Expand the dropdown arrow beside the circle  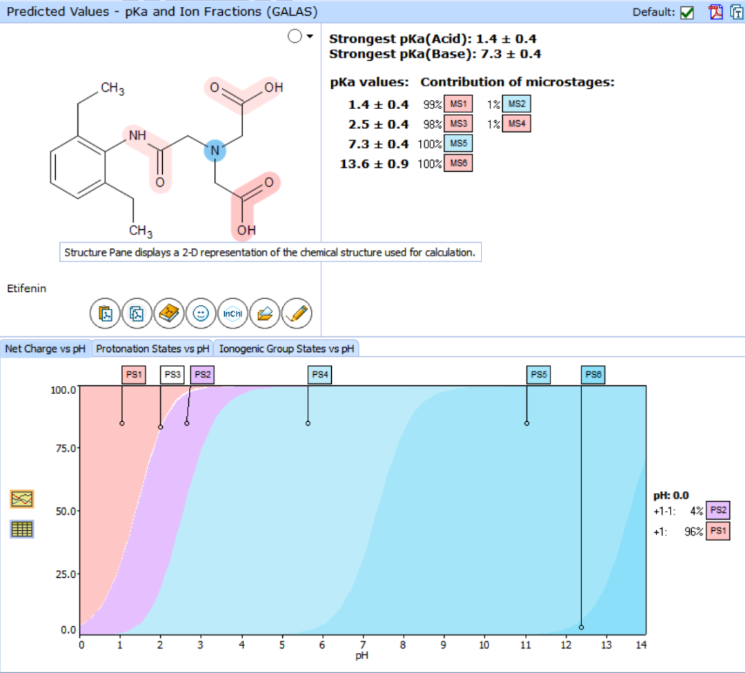click(x=310, y=36)
